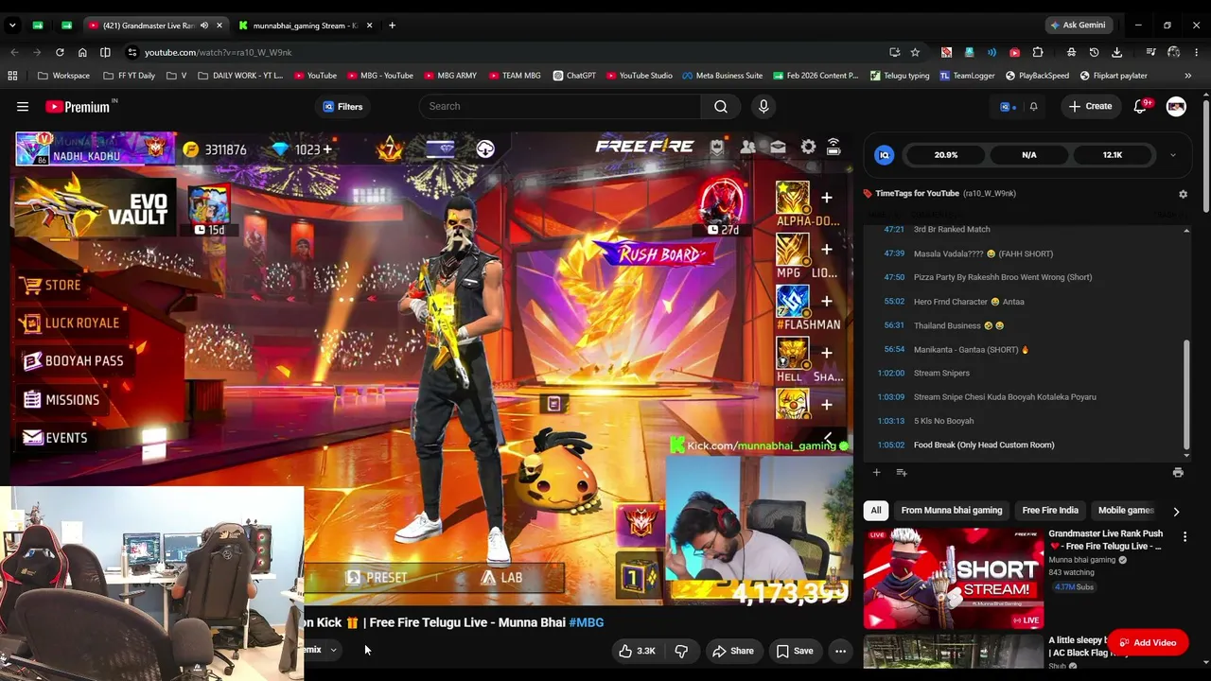
Task: Open the FF YT Daily bookmarks folder
Action: click(129, 76)
